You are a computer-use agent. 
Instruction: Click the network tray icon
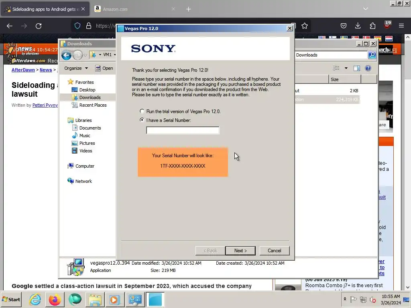point(363,299)
